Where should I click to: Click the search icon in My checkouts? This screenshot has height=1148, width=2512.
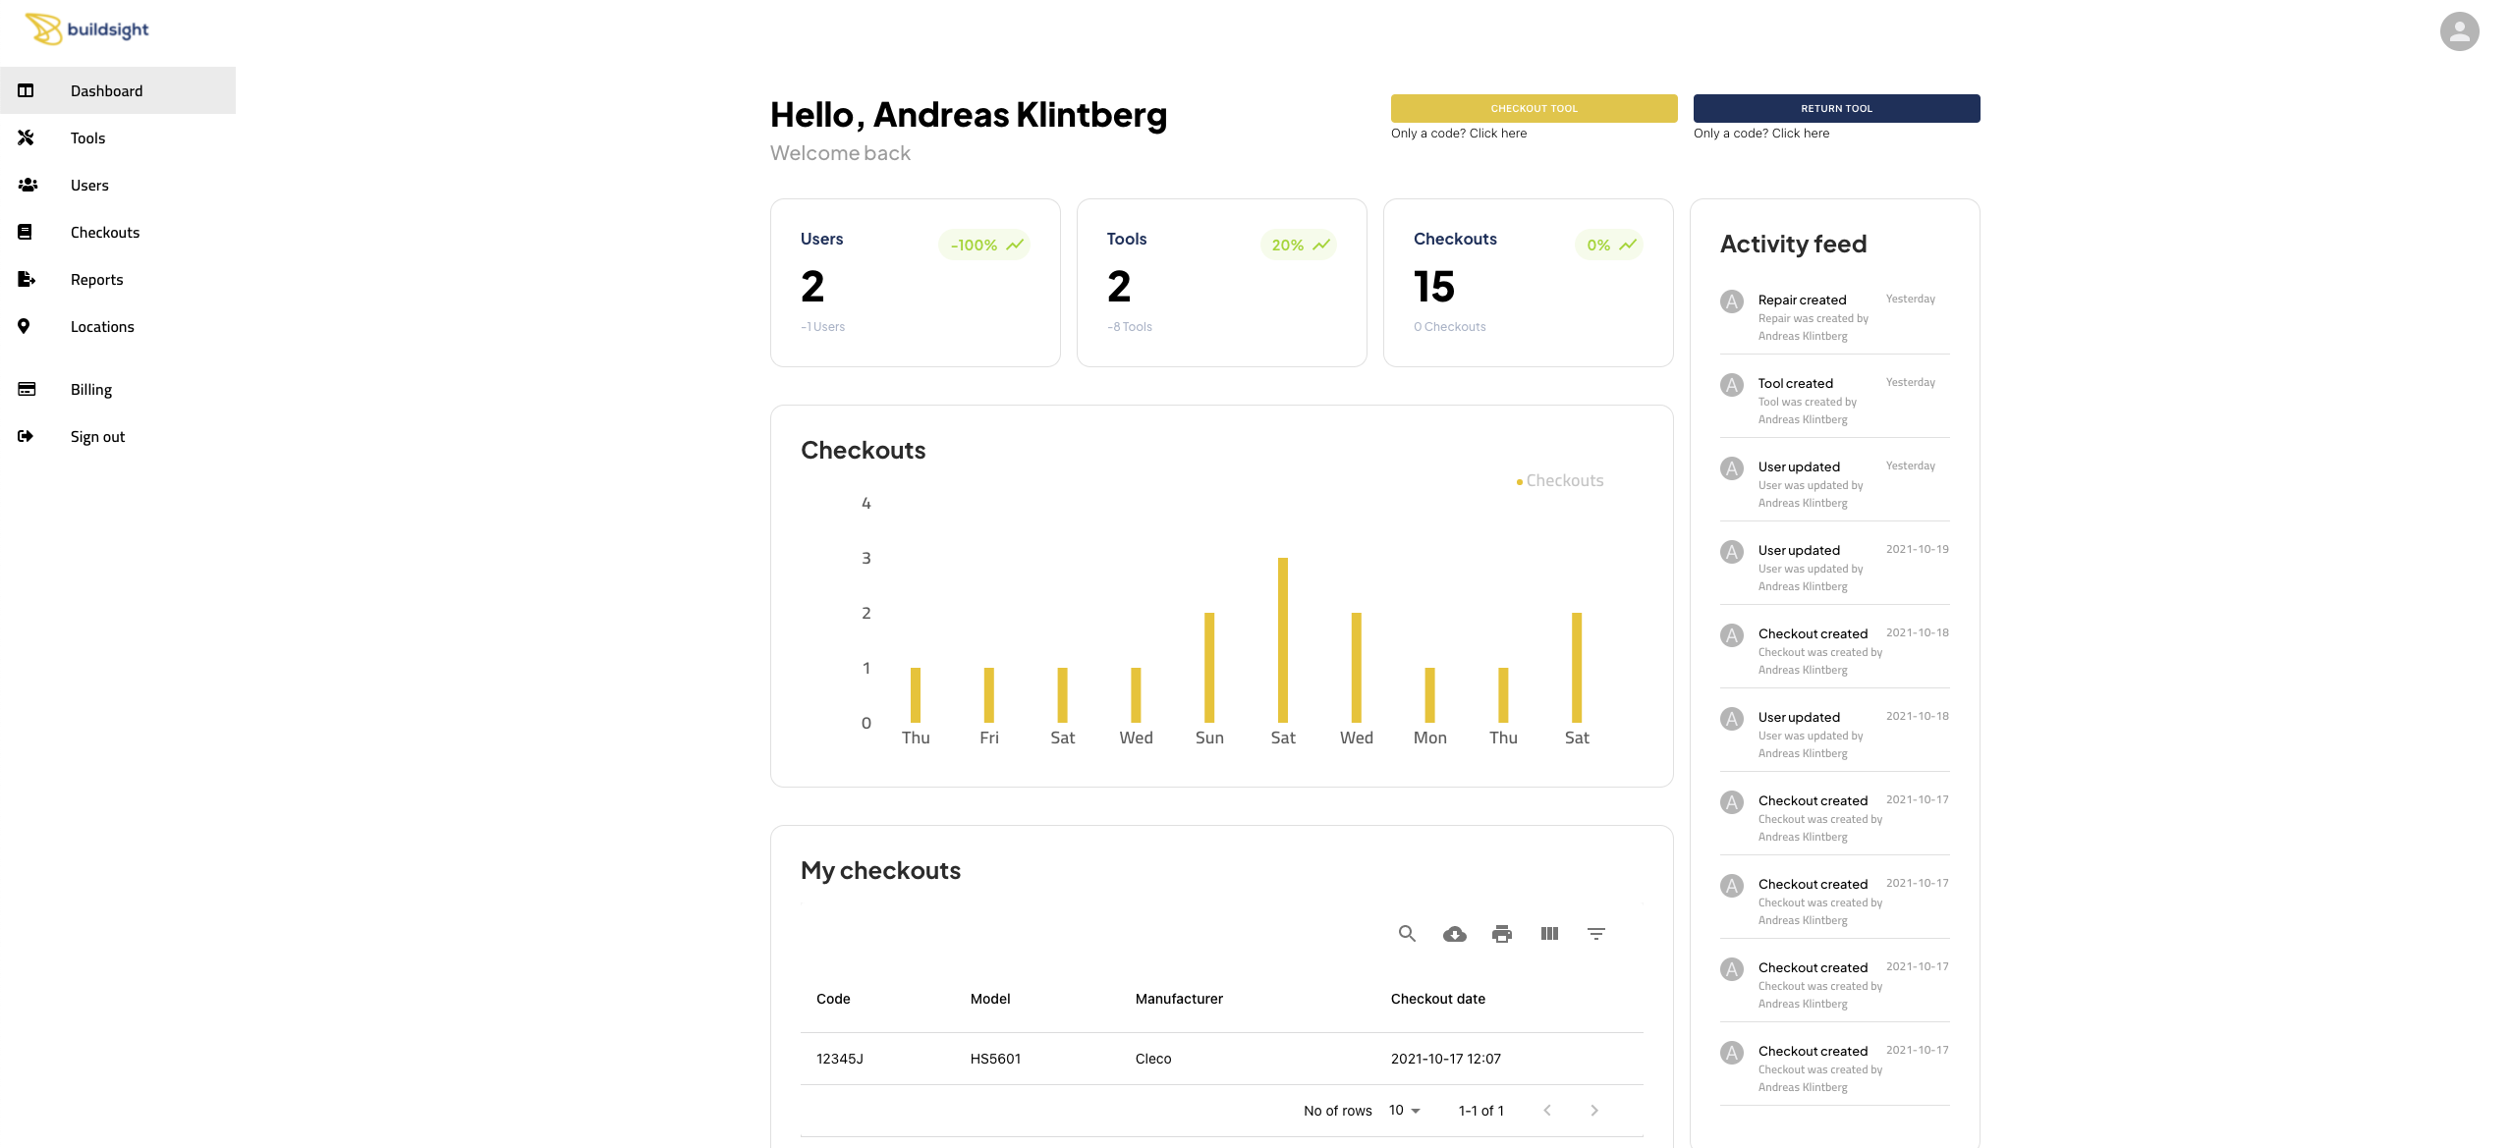point(1407,934)
